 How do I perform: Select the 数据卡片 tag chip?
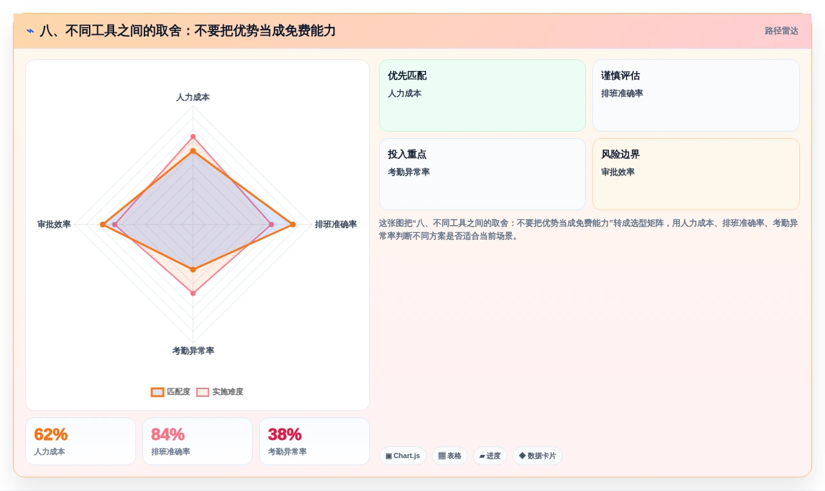[x=538, y=456]
